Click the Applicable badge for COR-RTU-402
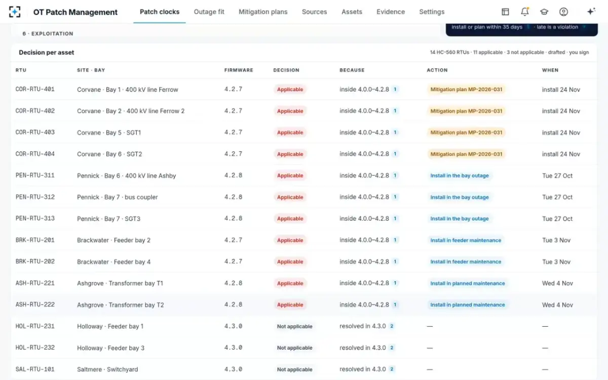The image size is (608, 380). (x=290, y=111)
